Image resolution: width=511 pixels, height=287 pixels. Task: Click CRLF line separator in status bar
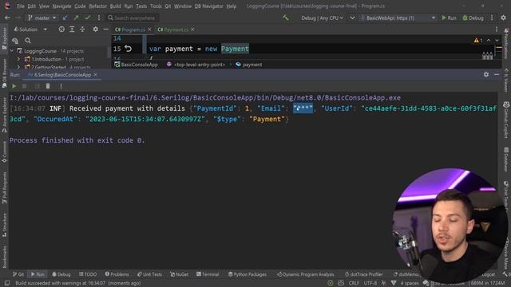tap(354, 283)
